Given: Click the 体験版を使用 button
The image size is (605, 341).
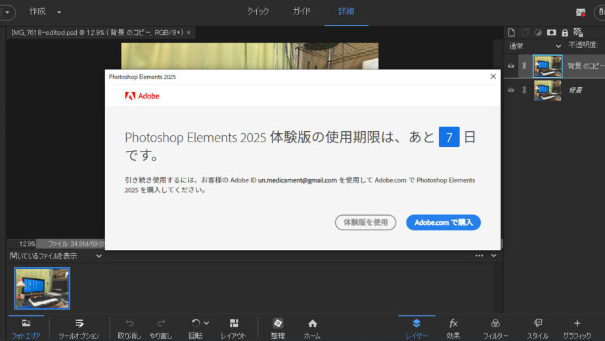Looking at the screenshot, I should 365,222.
